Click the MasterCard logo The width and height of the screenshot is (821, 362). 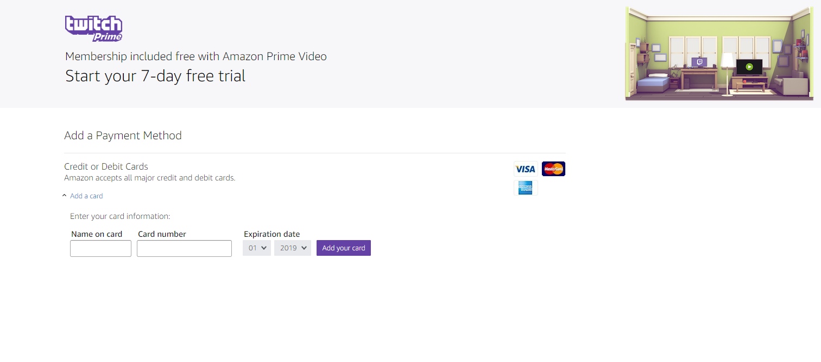tap(553, 169)
